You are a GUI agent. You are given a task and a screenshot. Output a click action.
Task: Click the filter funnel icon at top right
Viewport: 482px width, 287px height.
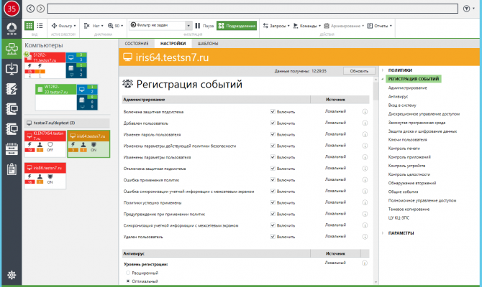(x=467, y=9)
